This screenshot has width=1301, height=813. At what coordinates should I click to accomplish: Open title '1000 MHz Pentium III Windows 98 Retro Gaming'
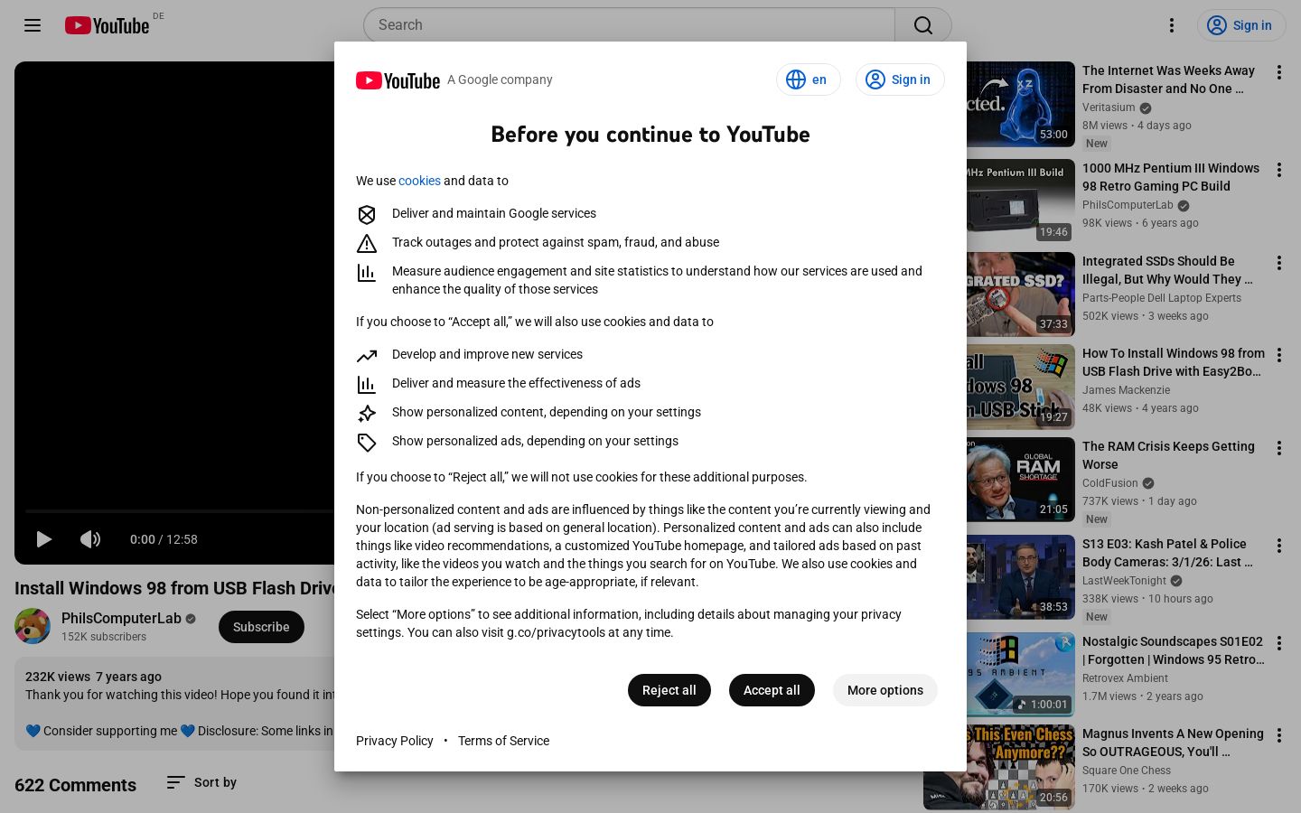click(1171, 177)
